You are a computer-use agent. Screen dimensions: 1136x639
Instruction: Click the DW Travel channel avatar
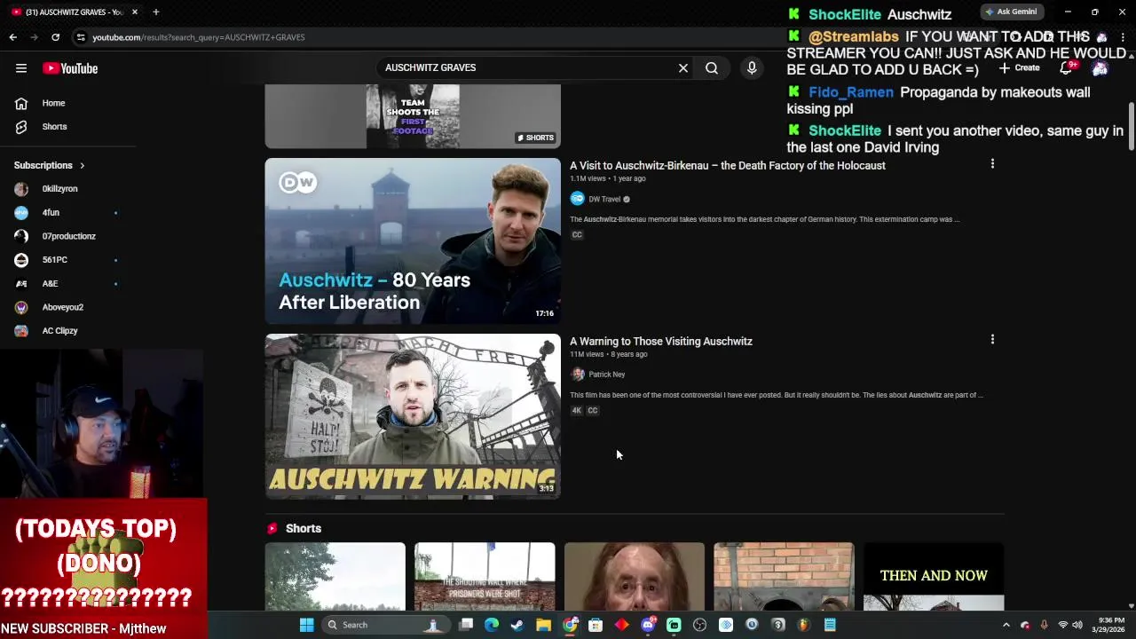pos(578,199)
